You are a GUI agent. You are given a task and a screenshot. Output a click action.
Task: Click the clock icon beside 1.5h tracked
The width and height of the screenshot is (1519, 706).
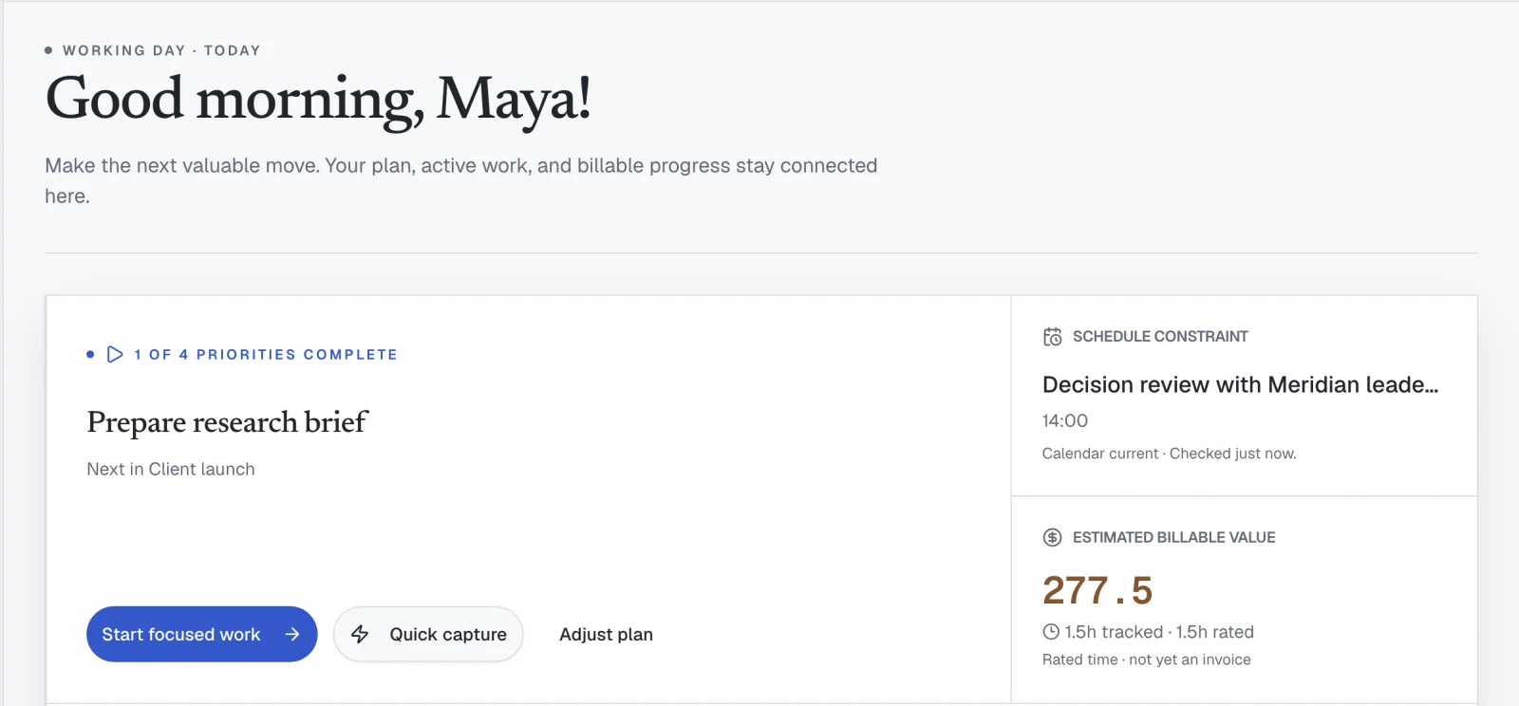point(1051,632)
